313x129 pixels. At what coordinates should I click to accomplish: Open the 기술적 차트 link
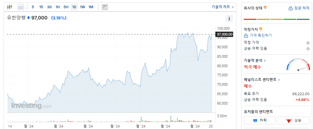[221, 7]
